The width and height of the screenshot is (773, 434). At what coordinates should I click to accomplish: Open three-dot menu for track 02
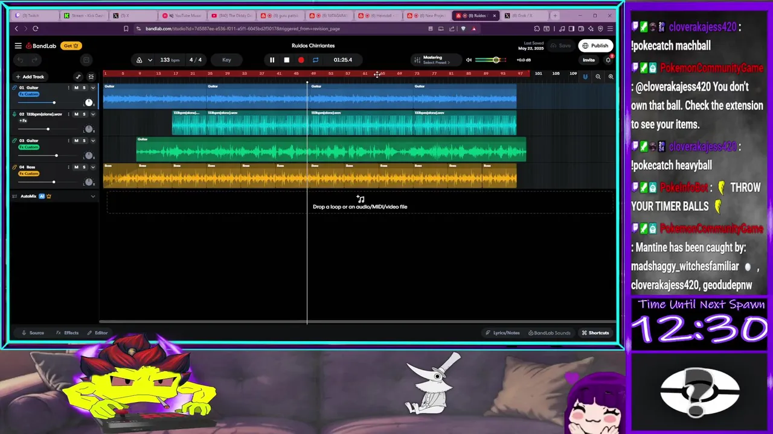68,115
